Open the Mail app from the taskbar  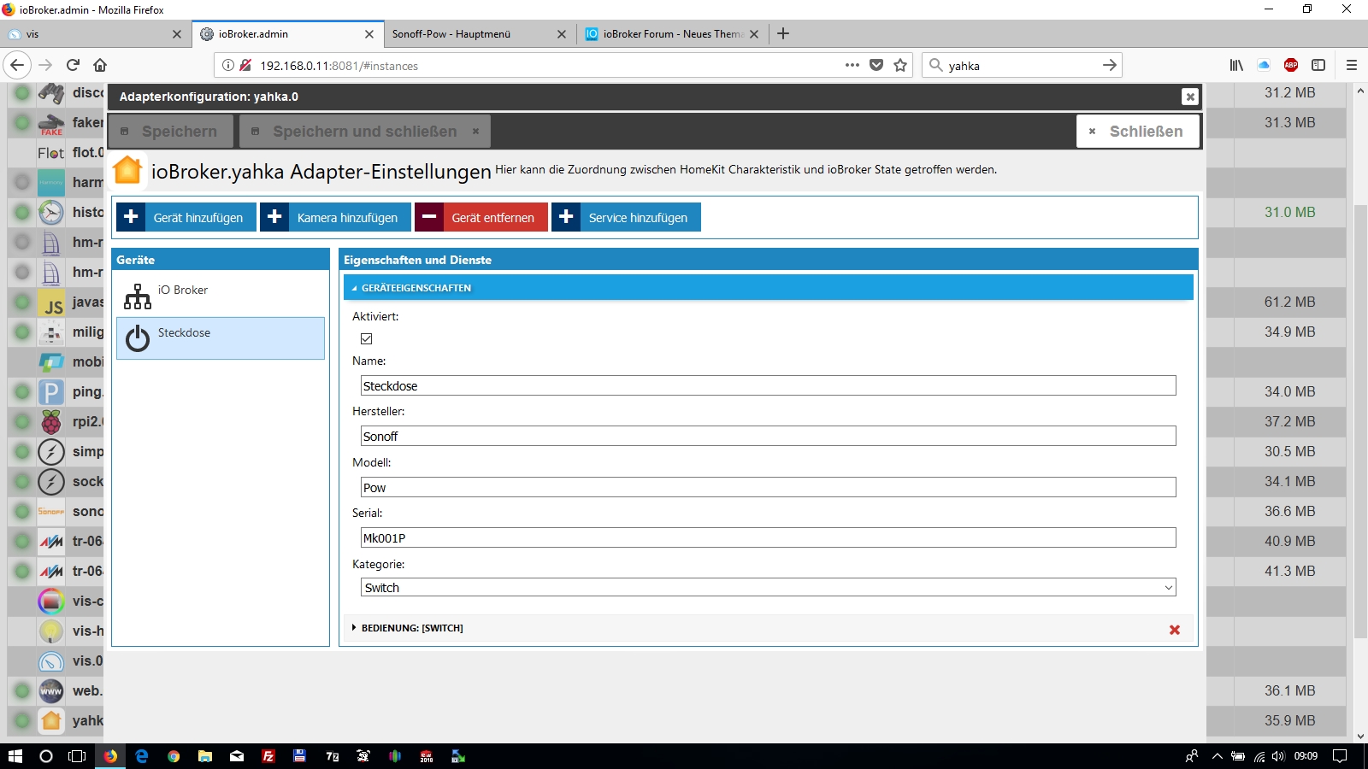(x=237, y=756)
